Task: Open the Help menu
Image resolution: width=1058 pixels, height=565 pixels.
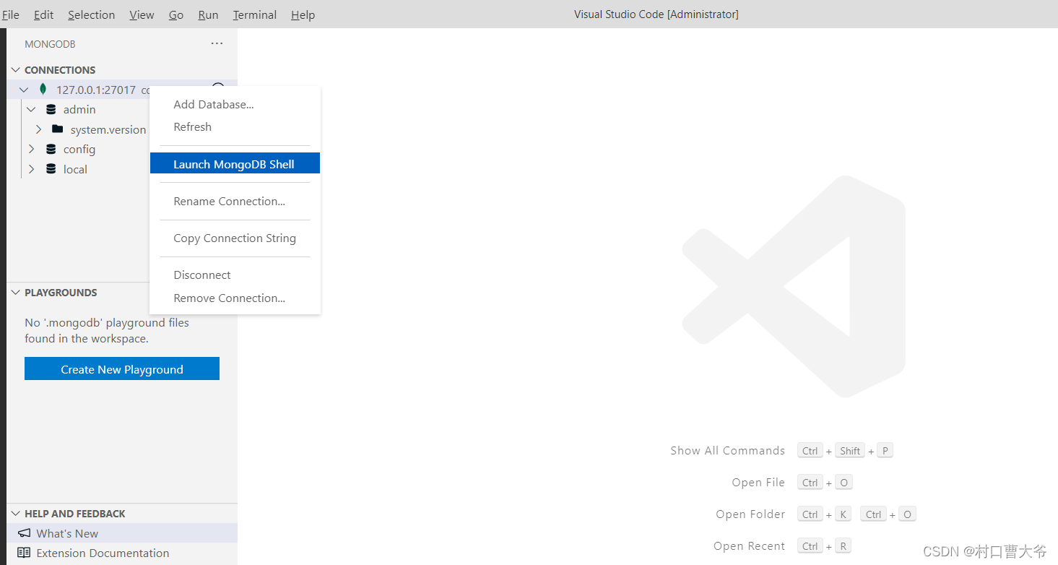Action: (x=303, y=14)
